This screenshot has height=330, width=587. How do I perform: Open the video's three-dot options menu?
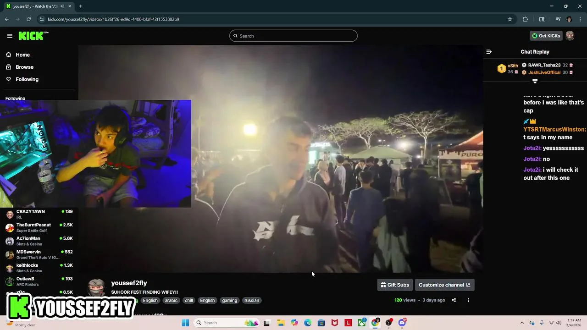coord(468,300)
